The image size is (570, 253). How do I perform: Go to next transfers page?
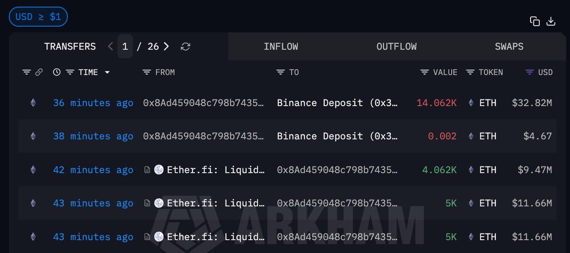coord(166,47)
